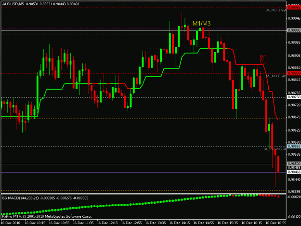
Task: Click the 0.98468 current price tag
Action: pyautogui.click(x=294, y=172)
